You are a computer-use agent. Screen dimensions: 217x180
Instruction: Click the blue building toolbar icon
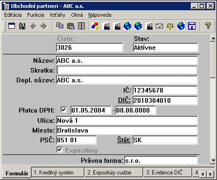[192, 26]
